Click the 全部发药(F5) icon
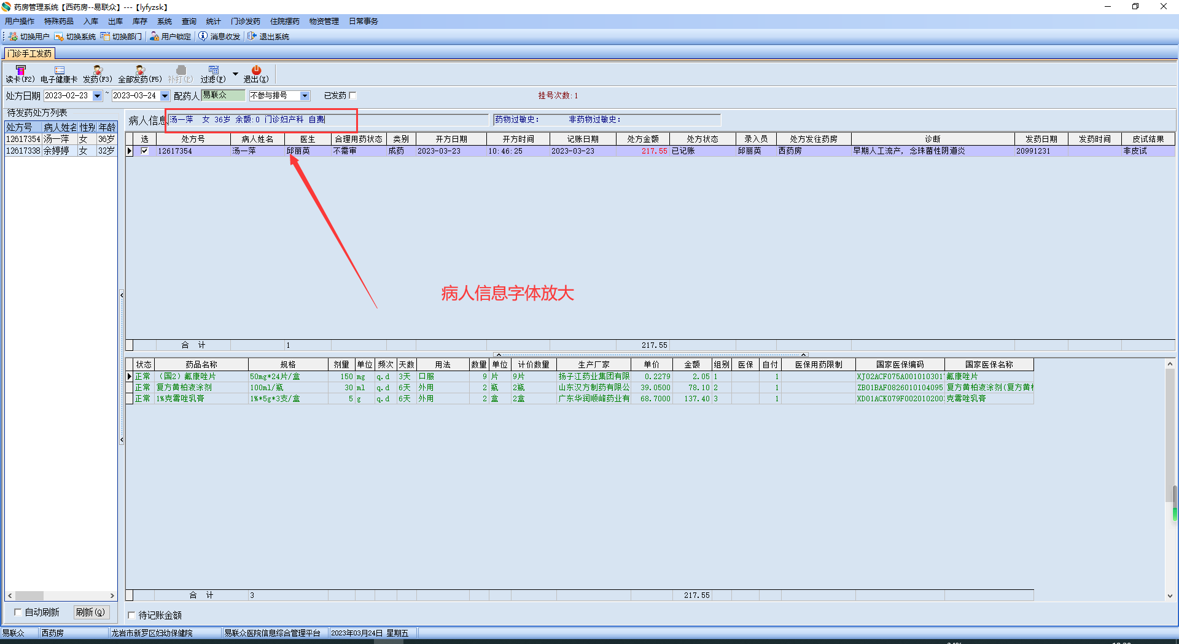This screenshot has width=1179, height=644. (140, 70)
